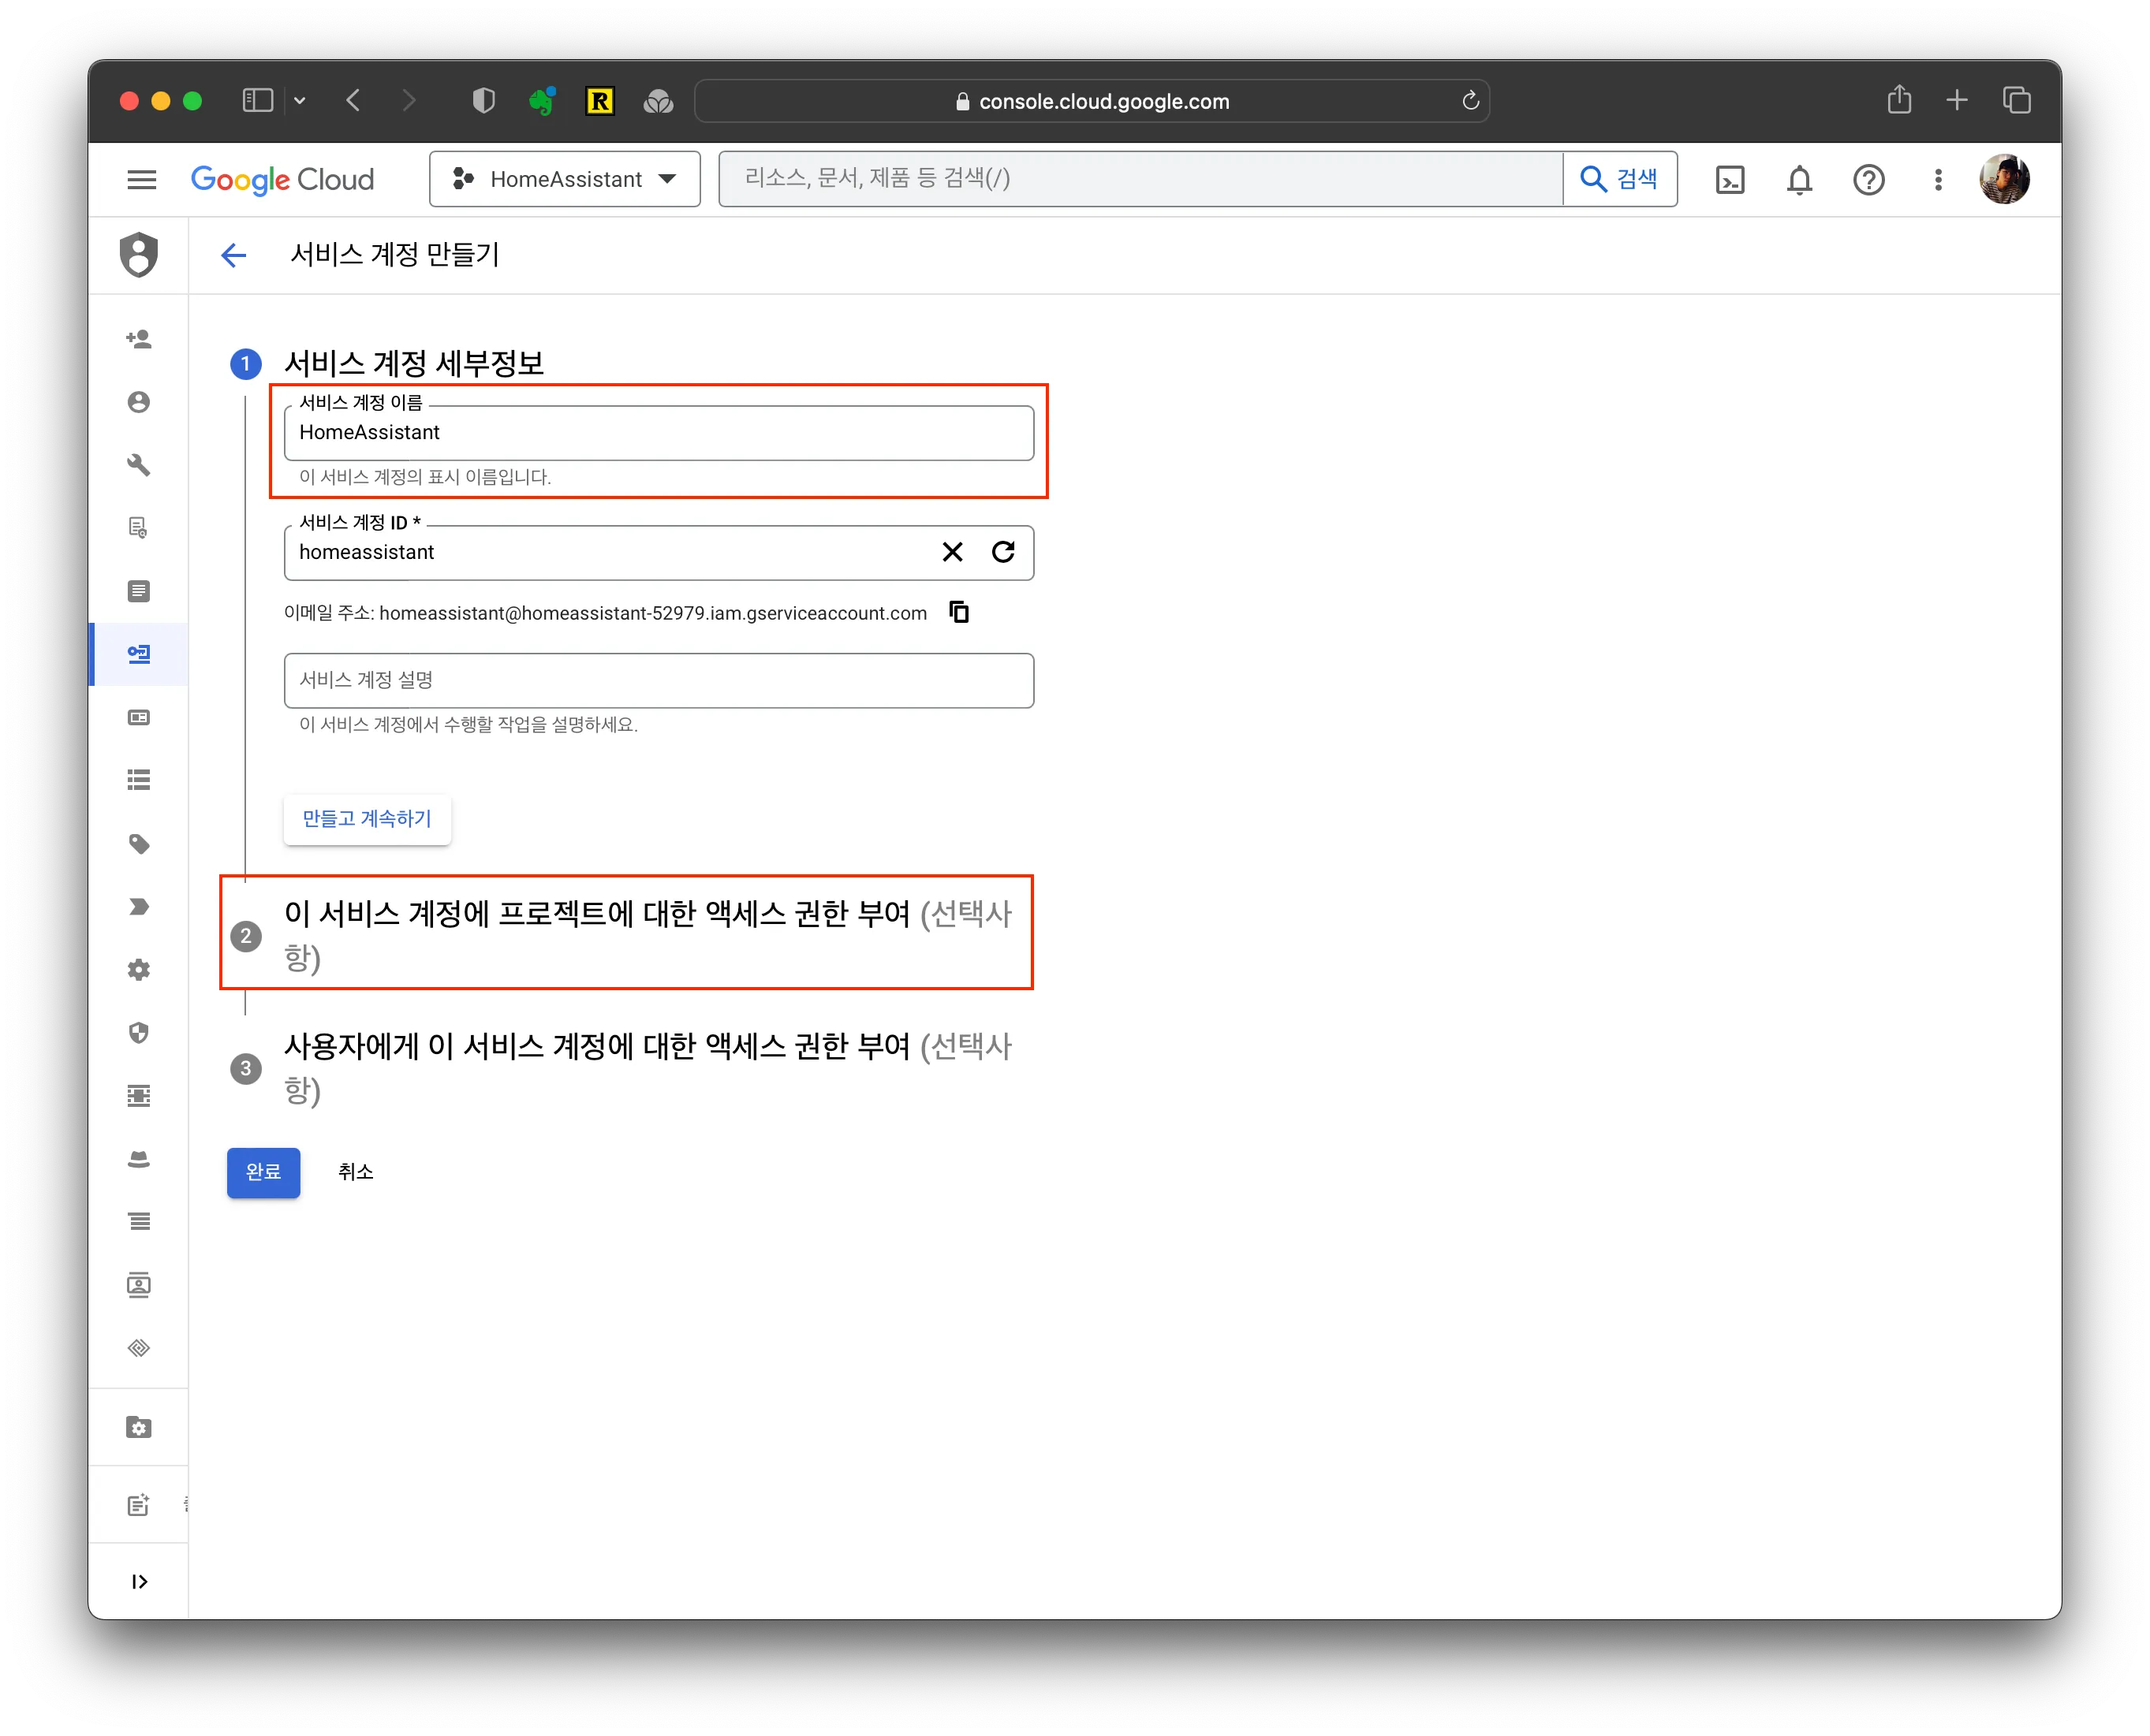
Task: Open the identity account-circle sidebar item
Action: click(139, 402)
